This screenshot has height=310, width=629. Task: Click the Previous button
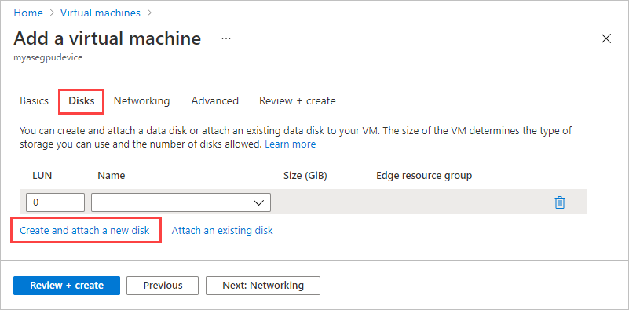coord(163,286)
